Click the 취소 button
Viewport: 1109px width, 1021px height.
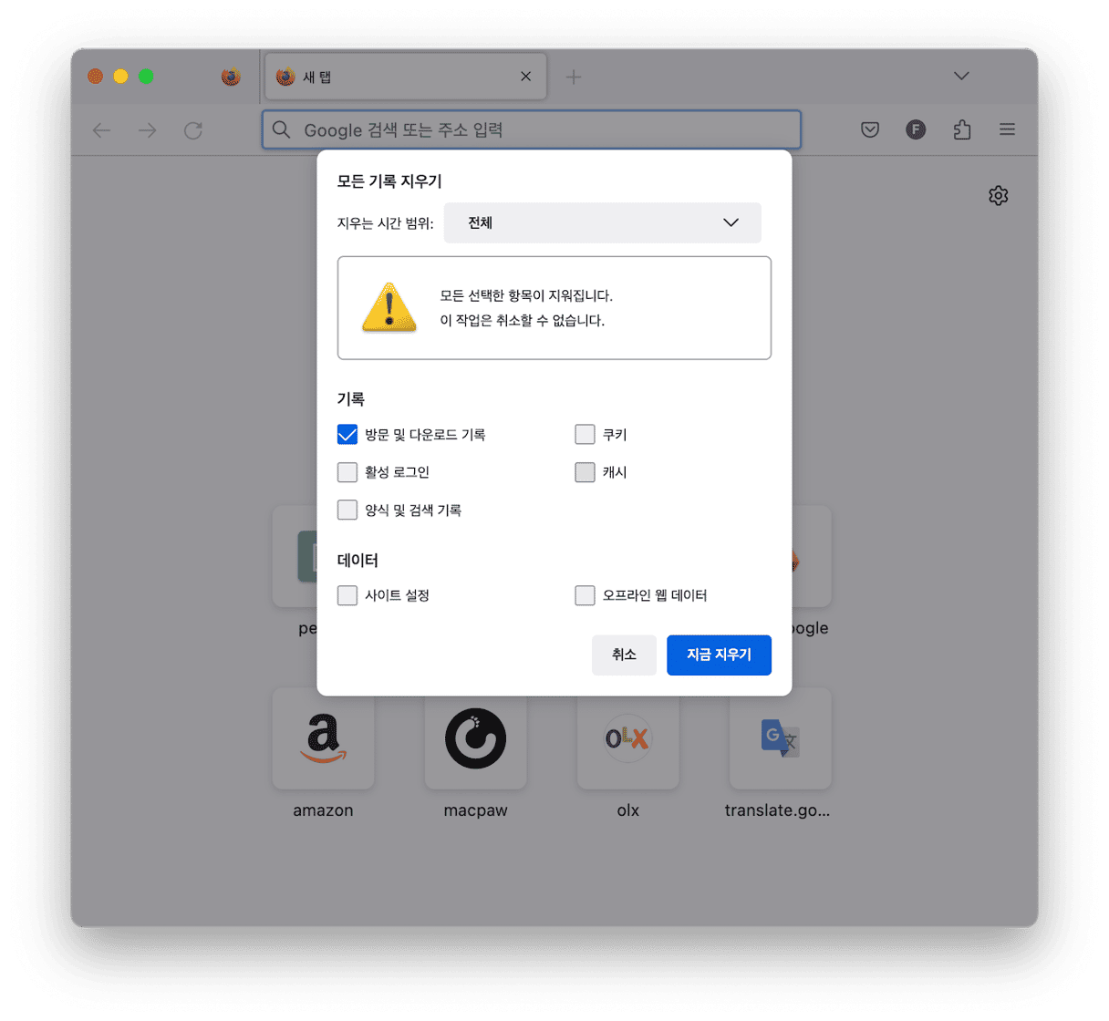(x=624, y=655)
